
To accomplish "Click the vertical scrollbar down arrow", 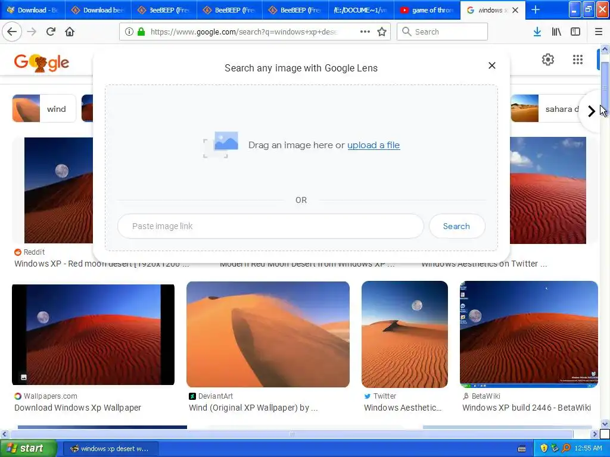I will point(605,424).
